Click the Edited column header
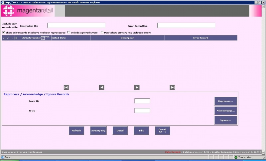This screenshot has width=266, height=161. pos(56,38)
